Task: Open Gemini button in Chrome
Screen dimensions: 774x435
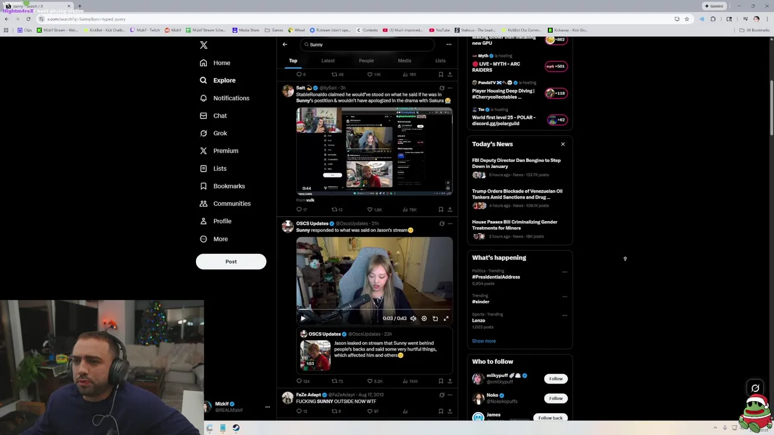Action: pos(714,6)
